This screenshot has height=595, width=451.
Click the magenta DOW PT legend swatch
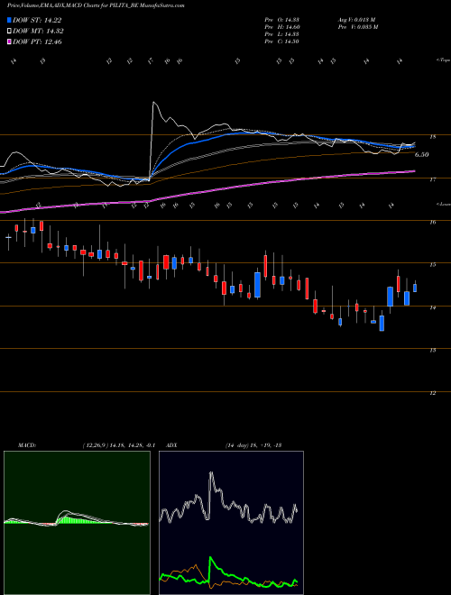tap(9, 41)
